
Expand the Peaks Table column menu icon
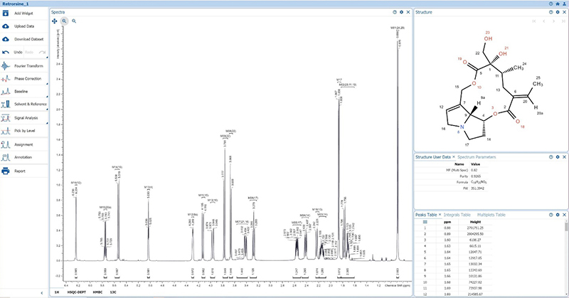426,222
